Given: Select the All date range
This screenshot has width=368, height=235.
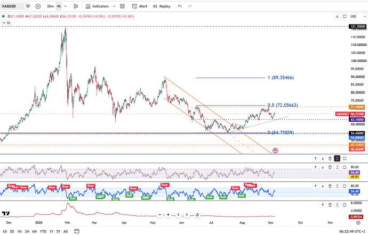Looking at the screenshot, I should [x=66, y=231].
